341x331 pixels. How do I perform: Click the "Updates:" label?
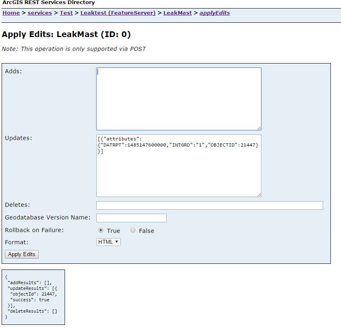(18, 138)
